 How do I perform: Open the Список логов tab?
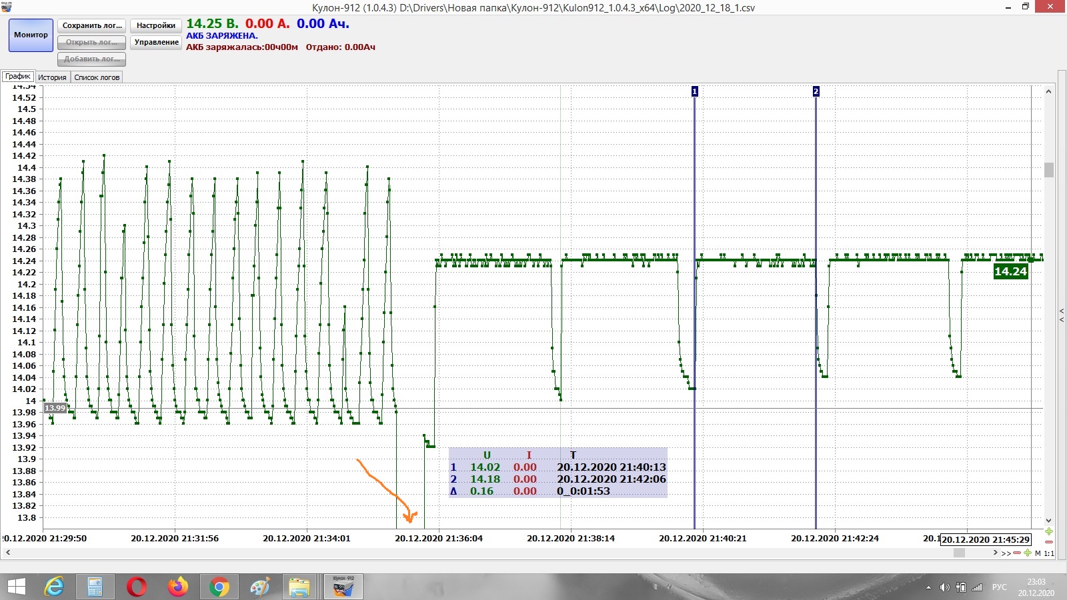(97, 77)
